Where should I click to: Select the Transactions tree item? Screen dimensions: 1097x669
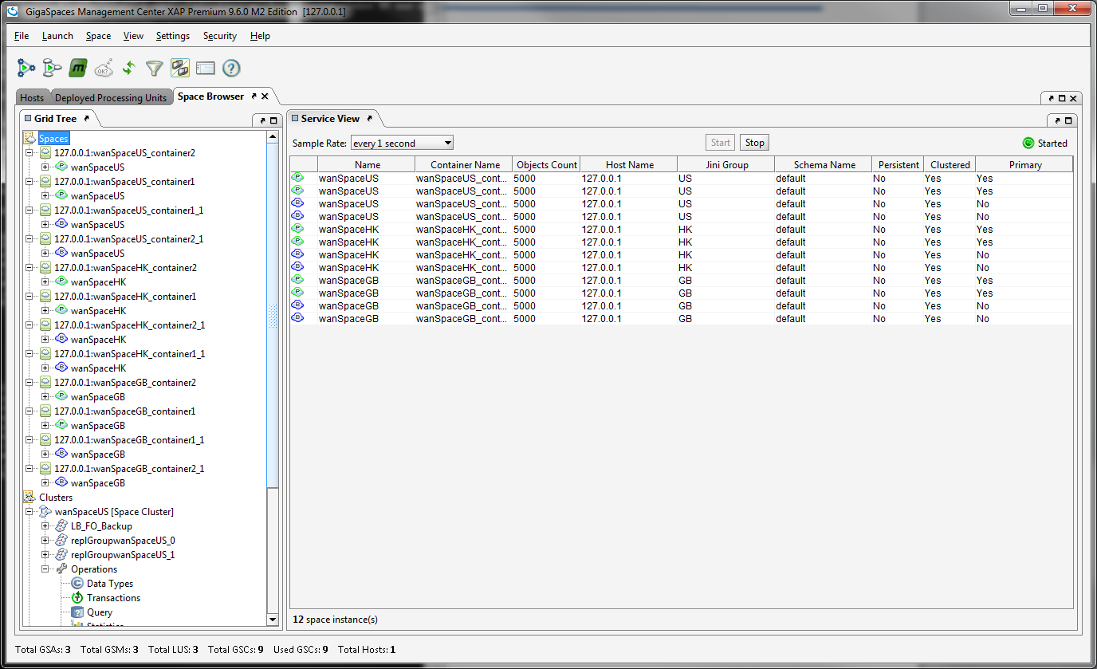113,598
